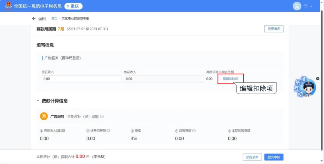Image resolution: width=324 pixels, height=164 pixels.
Task: Go to 首页 in the breadcrumb
Action: coord(54,19)
